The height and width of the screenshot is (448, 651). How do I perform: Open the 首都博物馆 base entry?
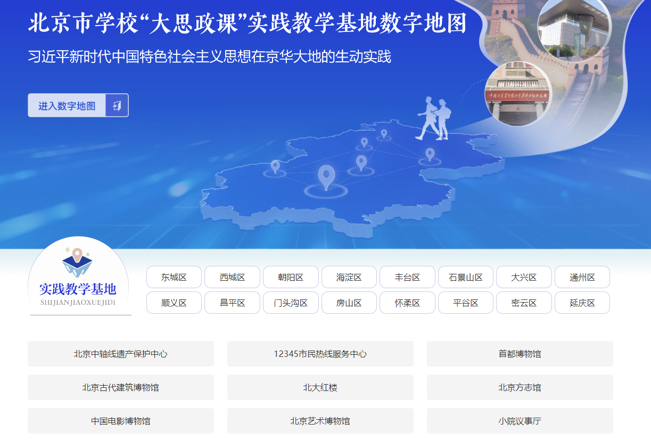tap(520, 354)
